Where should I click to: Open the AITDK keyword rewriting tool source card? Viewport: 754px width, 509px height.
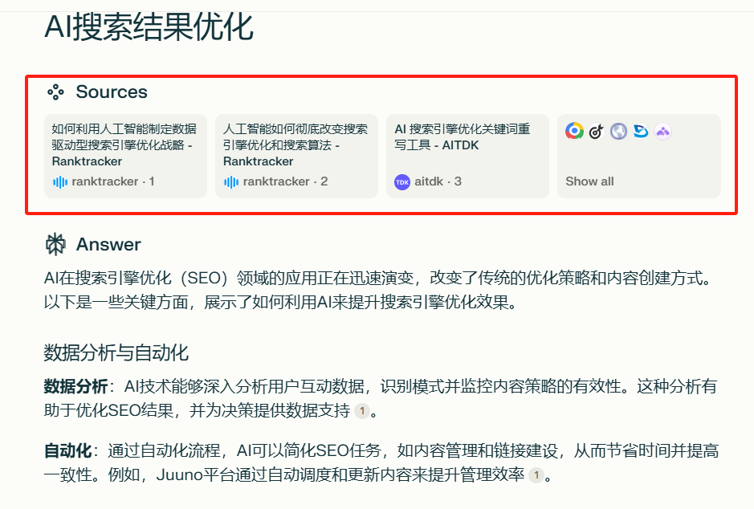click(x=467, y=156)
